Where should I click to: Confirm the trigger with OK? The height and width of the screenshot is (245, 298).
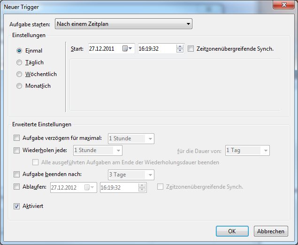tap(232, 231)
